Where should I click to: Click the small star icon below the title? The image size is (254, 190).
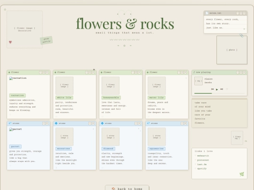[124, 46]
